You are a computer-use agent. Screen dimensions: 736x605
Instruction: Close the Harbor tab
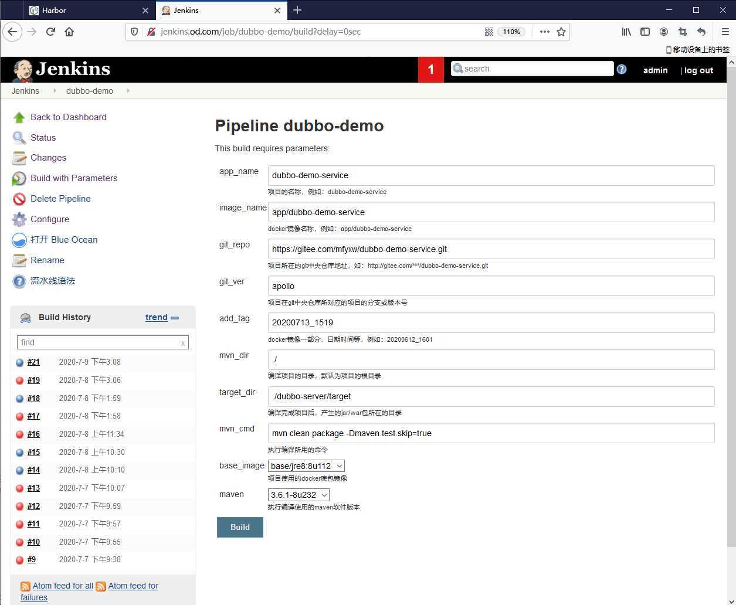pos(145,10)
